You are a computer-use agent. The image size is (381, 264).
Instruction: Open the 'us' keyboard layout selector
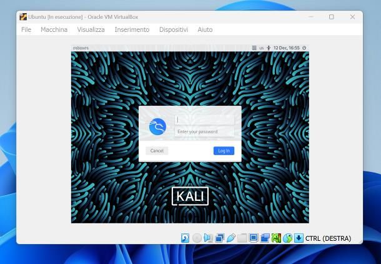click(x=262, y=48)
